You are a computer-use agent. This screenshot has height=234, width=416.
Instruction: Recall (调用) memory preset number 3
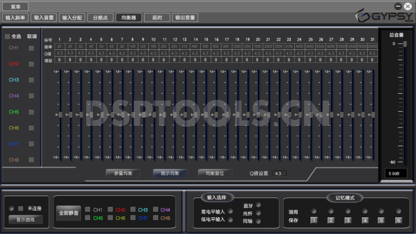click(x=347, y=212)
